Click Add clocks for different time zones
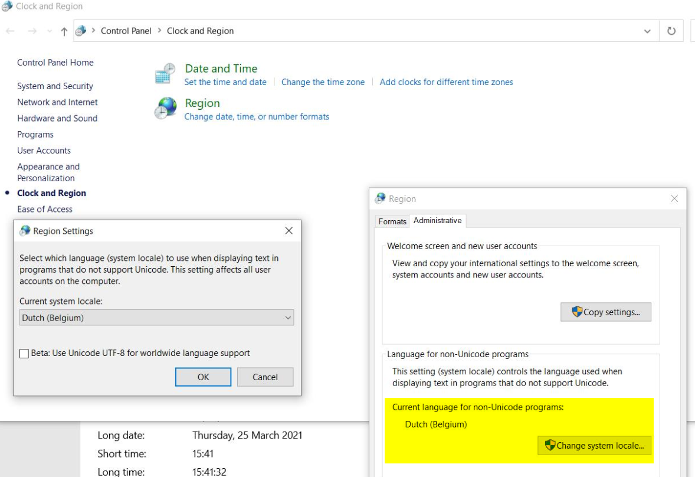This screenshot has width=695, height=477. [x=446, y=82]
